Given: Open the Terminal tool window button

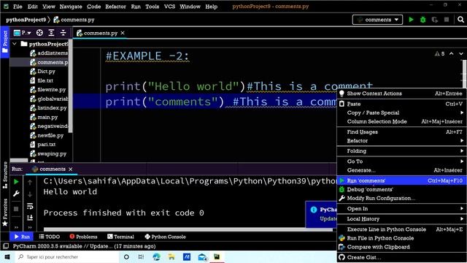Looking at the screenshot, I should [x=120, y=237].
